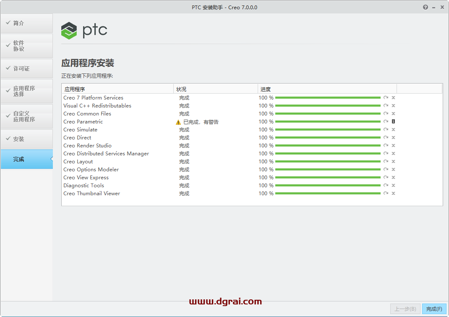Image resolution: width=449 pixels, height=317 pixels.
Task: Select the Visual C++ Redistributables row name
Action: point(97,106)
